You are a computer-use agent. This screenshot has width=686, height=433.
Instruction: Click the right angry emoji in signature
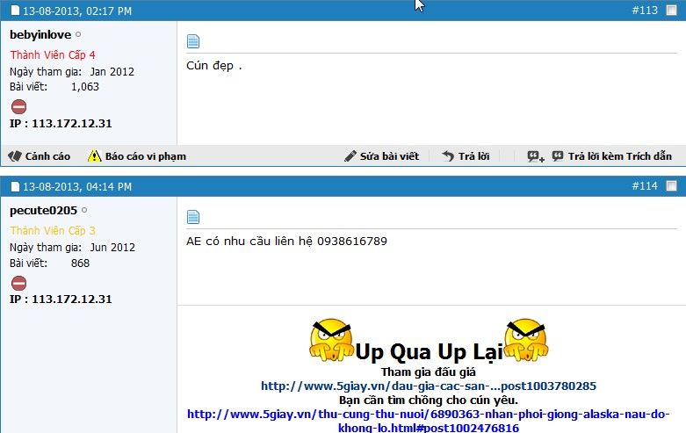(526, 341)
